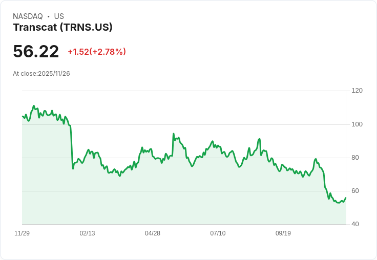Click the 56.22 stock price
This screenshot has height=260, width=377.
[36, 51]
